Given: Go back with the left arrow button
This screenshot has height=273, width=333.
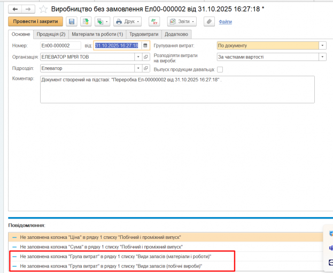Looking at the screenshot, I should pos(15,9).
